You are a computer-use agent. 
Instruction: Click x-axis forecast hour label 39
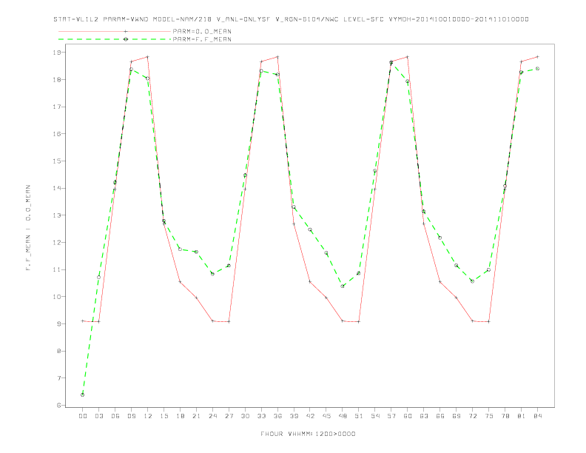click(294, 416)
